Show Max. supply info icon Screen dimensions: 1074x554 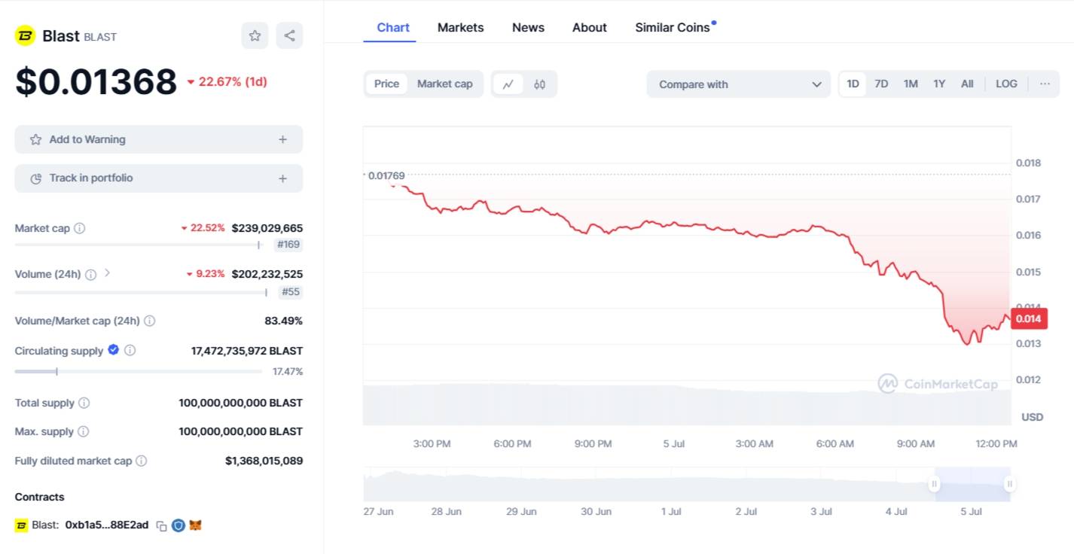(x=83, y=431)
